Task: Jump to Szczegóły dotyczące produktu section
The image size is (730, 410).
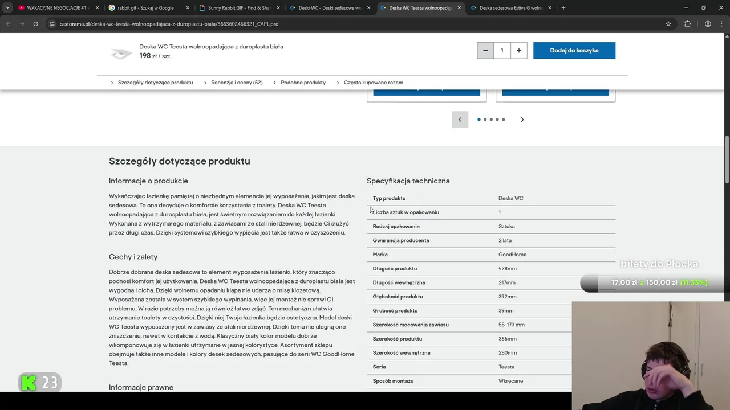Action: tap(155, 83)
